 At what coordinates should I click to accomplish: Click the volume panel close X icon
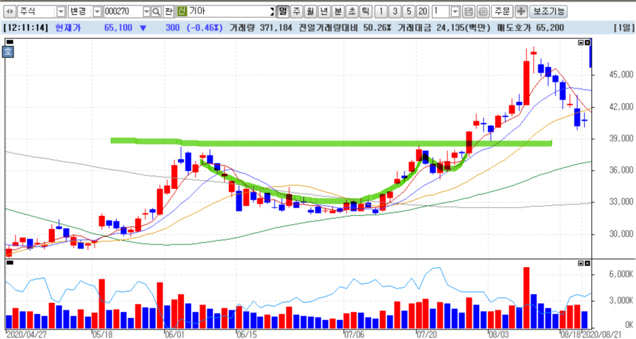point(587,263)
